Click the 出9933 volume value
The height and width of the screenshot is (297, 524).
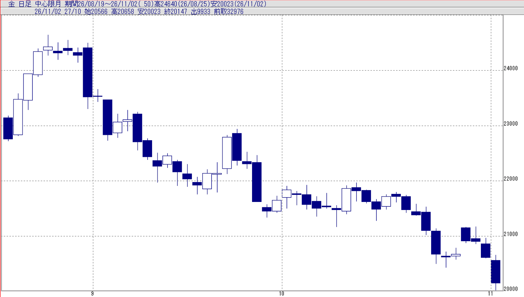coord(201,12)
